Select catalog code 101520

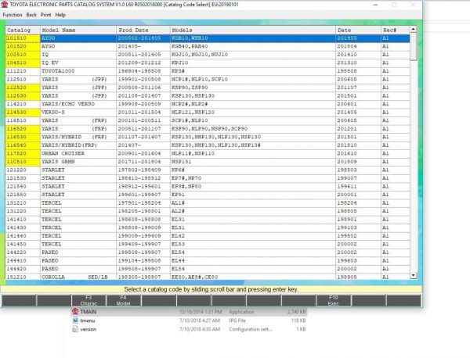coord(23,46)
